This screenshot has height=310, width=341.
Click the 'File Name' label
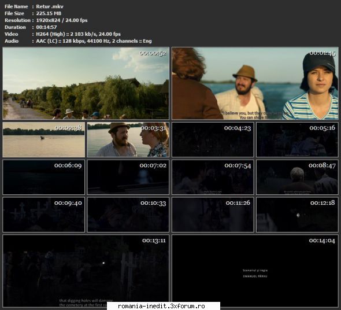pos(16,6)
